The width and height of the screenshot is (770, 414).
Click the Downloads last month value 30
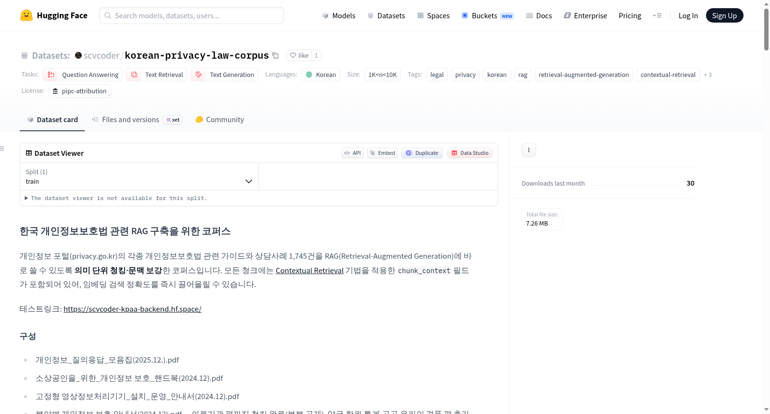691,183
